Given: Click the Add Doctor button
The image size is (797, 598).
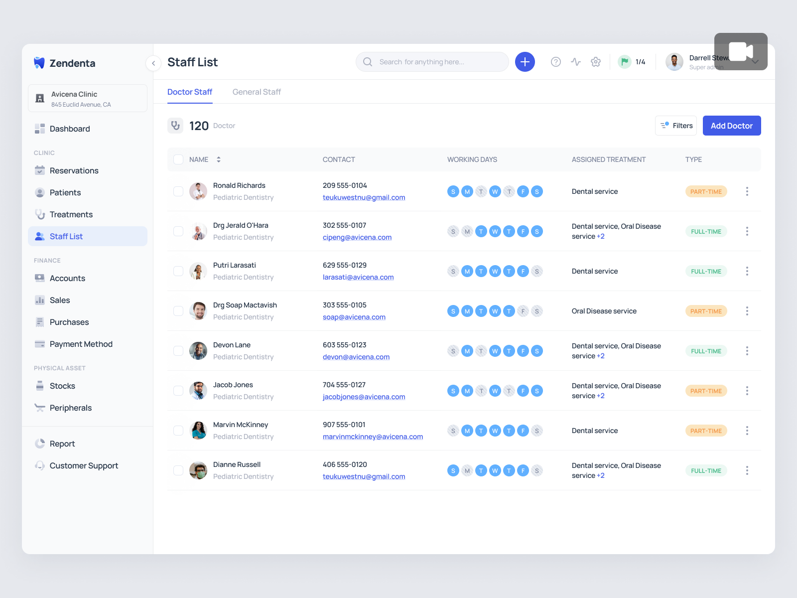Looking at the screenshot, I should pyautogui.click(x=732, y=126).
